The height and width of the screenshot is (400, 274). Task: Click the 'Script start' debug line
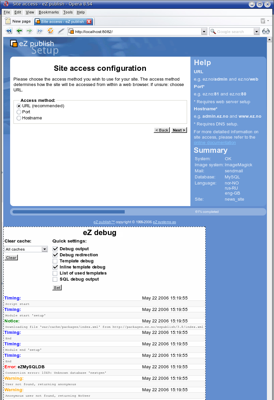(17, 304)
